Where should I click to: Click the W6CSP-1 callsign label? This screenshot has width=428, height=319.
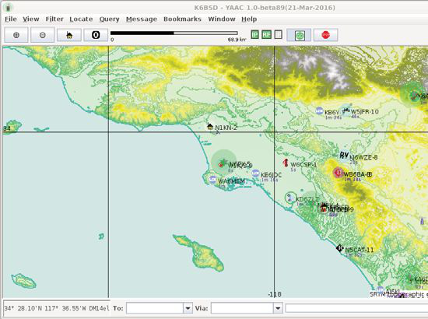point(303,164)
